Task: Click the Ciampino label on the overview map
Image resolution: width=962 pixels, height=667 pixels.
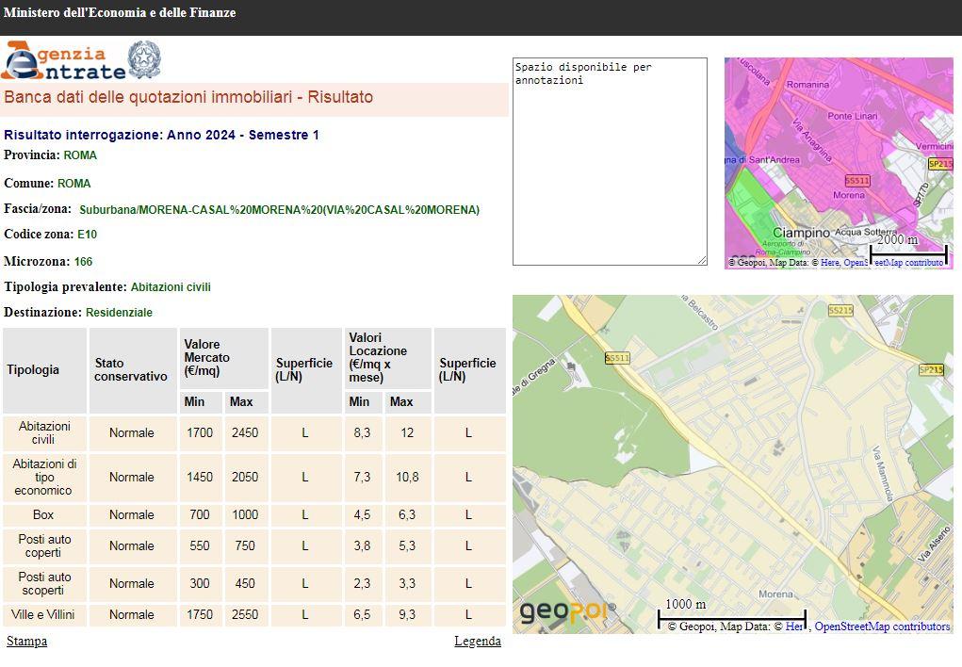Action: [x=801, y=232]
